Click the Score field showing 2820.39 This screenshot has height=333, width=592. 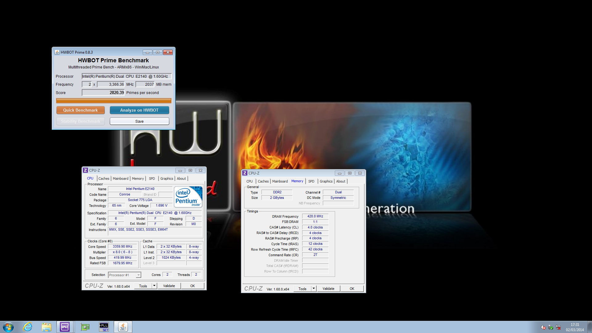(103, 92)
